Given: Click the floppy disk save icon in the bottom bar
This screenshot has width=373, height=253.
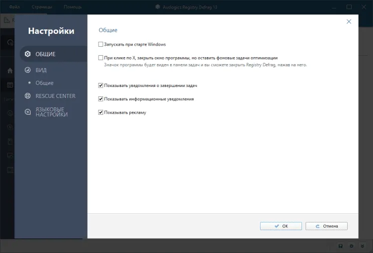Looking at the screenshot, I should (x=340, y=246).
